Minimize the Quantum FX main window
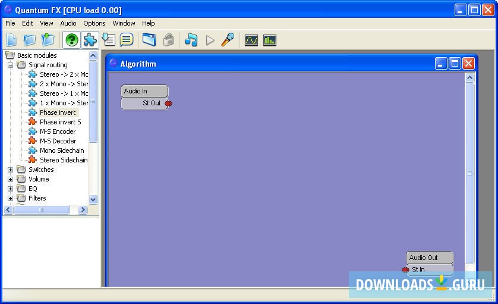This screenshot has width=498, height=304. click(x=460, y=10)
